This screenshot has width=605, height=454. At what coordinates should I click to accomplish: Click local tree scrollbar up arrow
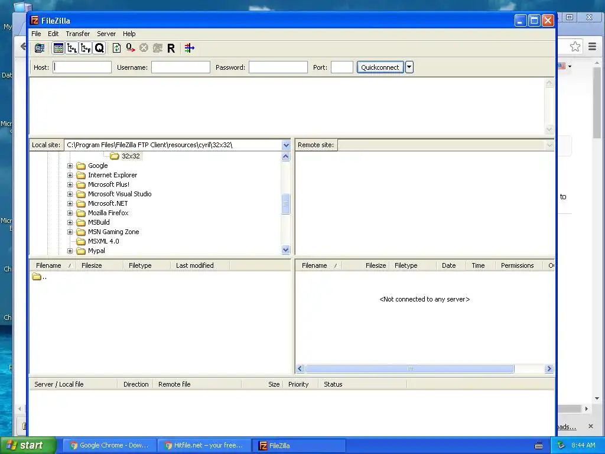tap(285, 156)
